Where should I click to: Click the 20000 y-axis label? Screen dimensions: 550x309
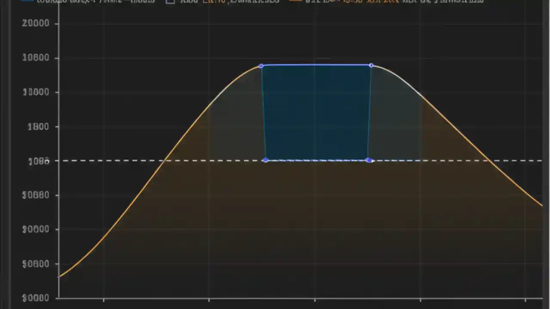coord(36,23)
